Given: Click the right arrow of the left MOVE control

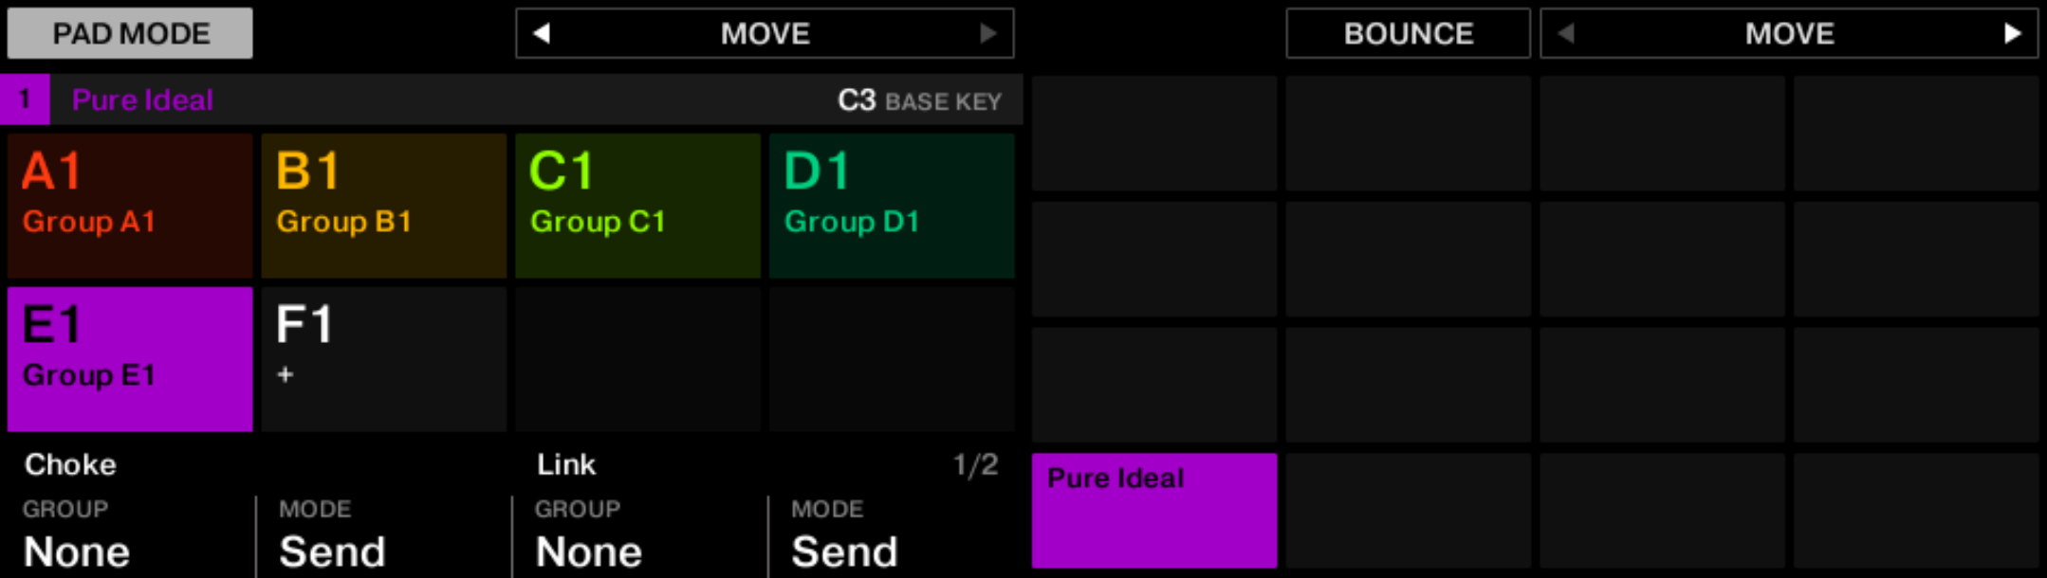Looking at the screenshot, I should [x=990, y=33].
